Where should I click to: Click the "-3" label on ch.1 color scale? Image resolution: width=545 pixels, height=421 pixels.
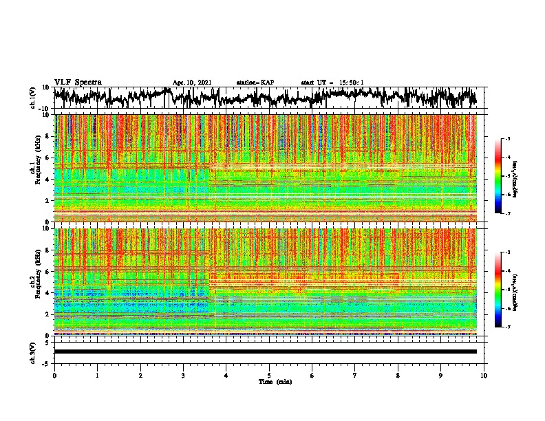[x=507, y=139]
